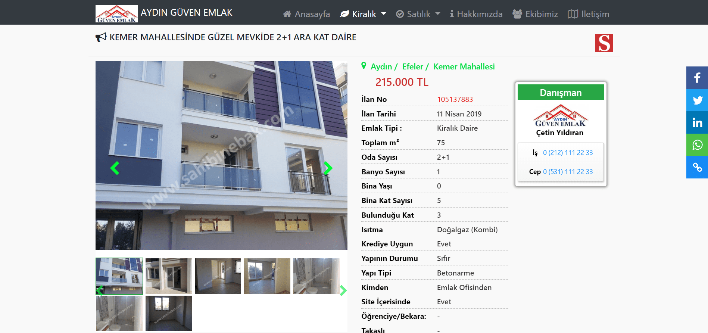Viewport: 708px width, 333px height.
Task: Call office number 0 (212) 111 22 33
Action: [x=568, y=153]
